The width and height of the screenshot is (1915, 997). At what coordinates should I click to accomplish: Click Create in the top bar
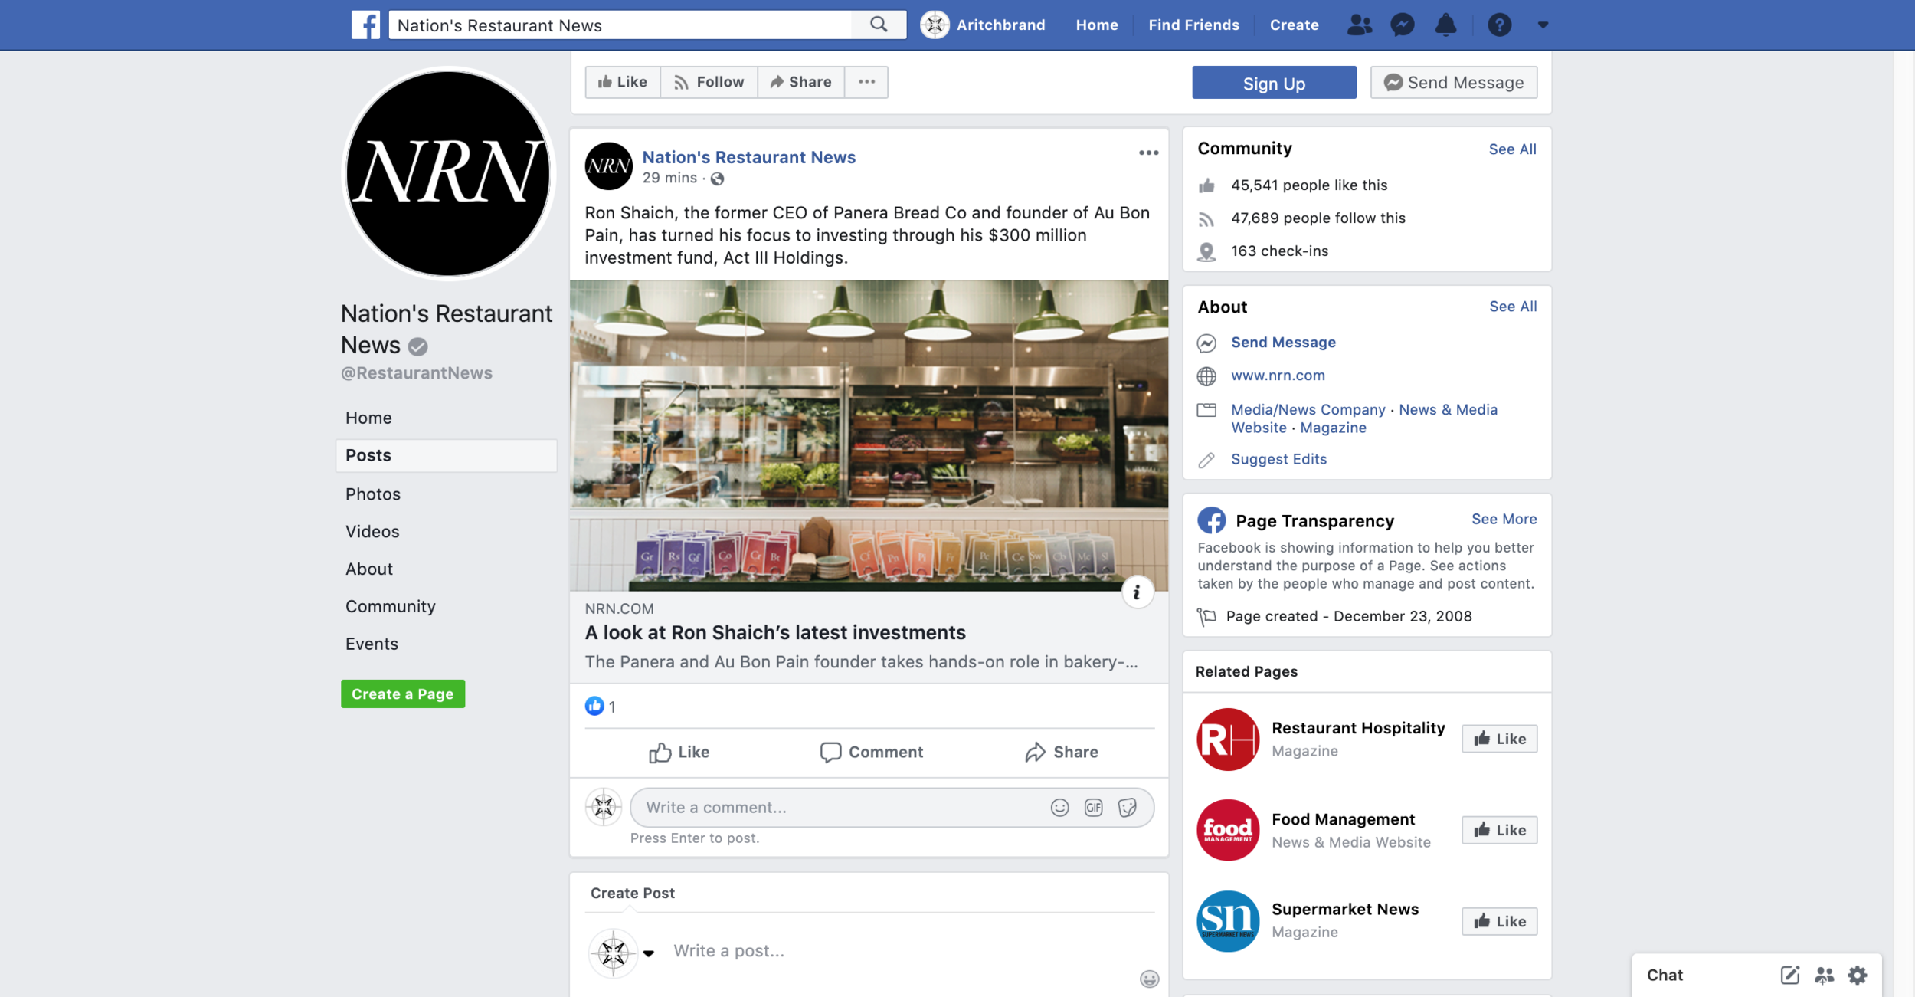[x=1294, y=25]
